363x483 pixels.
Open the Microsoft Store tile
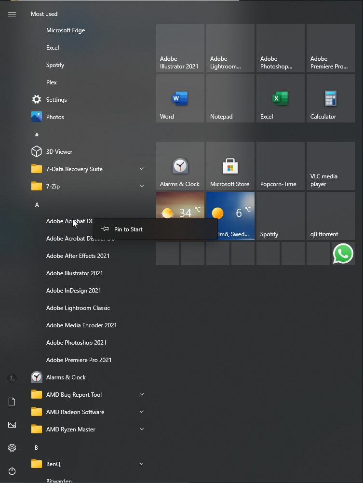pyautogui.click(x=230, y=166)
